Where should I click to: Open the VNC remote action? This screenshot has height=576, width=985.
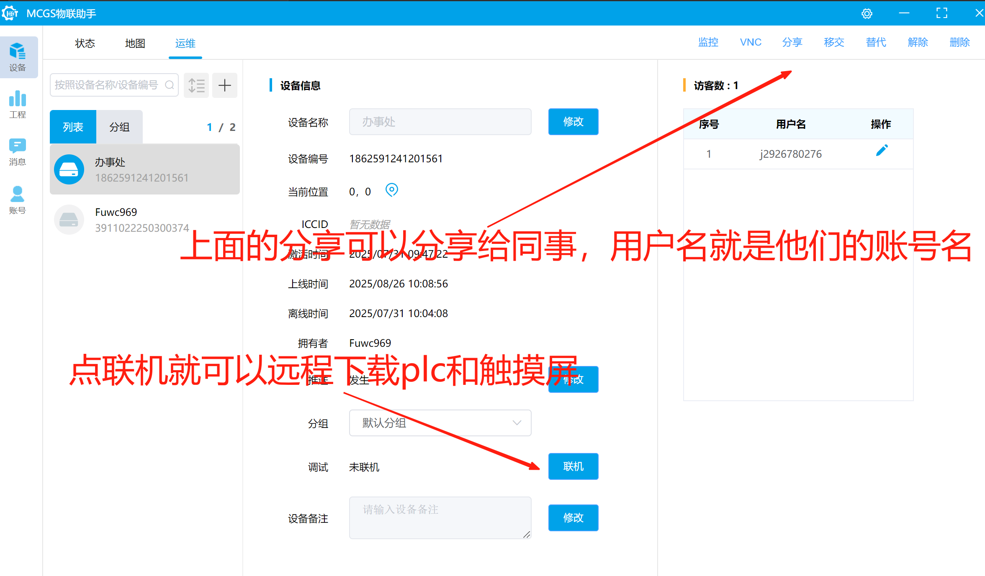751,42
